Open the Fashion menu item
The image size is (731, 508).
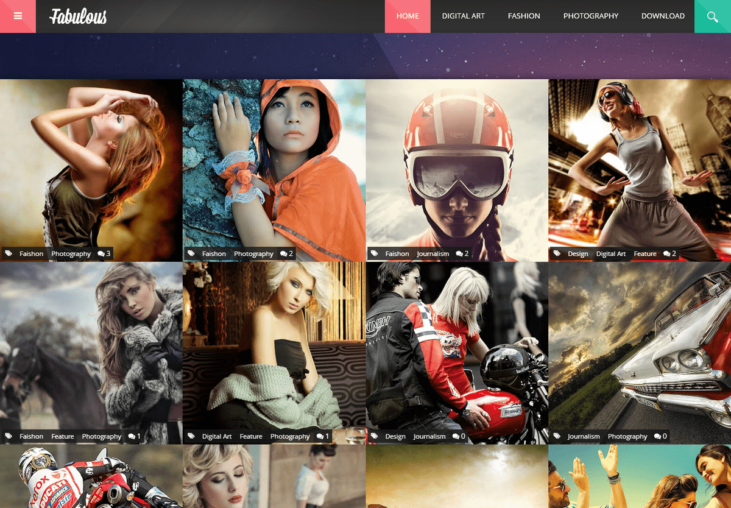pyautogui.click(x=524, y=16)
